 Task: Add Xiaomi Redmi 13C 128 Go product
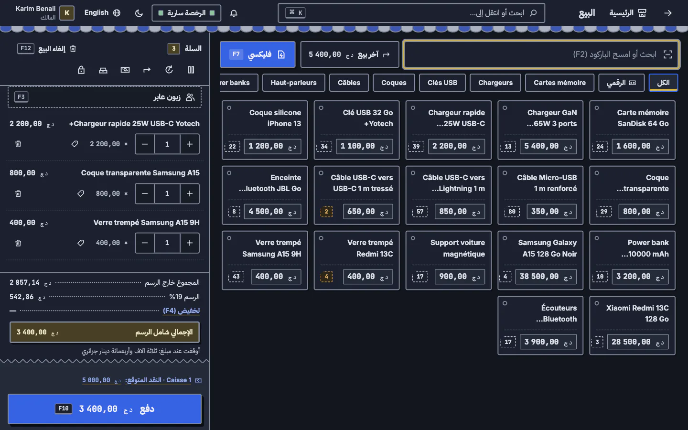[x=632, y=326]
